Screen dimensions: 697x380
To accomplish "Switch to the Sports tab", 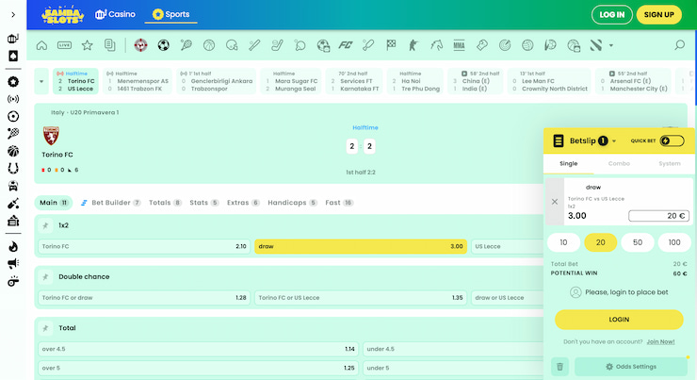I will point(171,14).
